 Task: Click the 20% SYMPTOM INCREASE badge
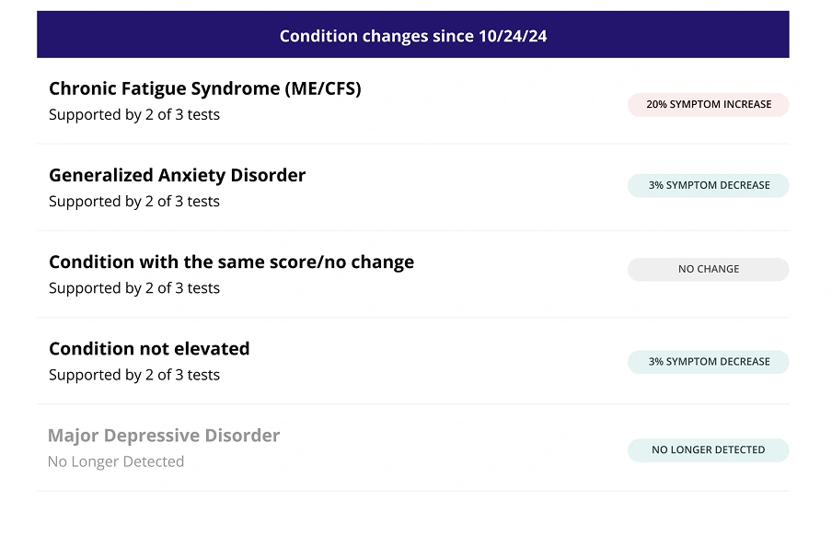click(x=709, y=105)
